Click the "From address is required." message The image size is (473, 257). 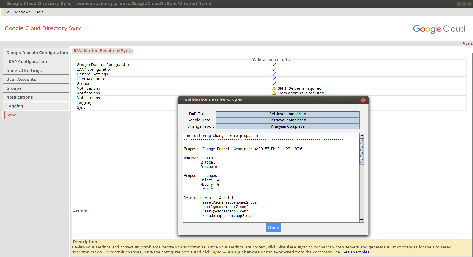[301, 93]
